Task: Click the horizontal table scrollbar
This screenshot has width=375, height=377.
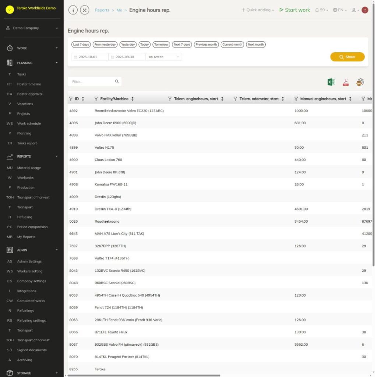Action: tap(144, 375)
